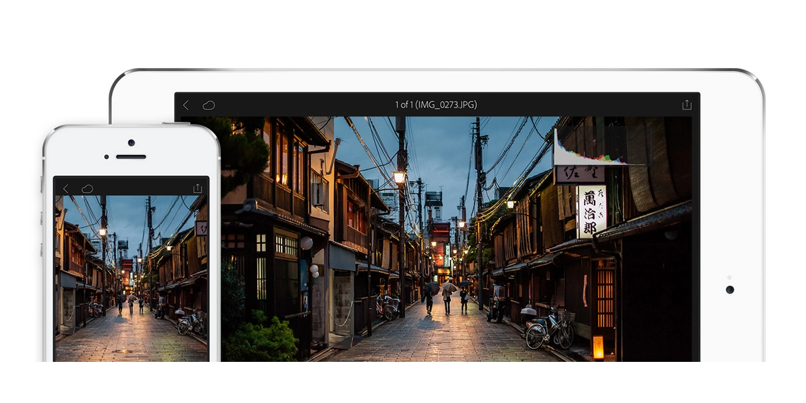Toggle sync status using the iPhone cloud symbol
806x403 pixels.
click(x=87, y=188)
